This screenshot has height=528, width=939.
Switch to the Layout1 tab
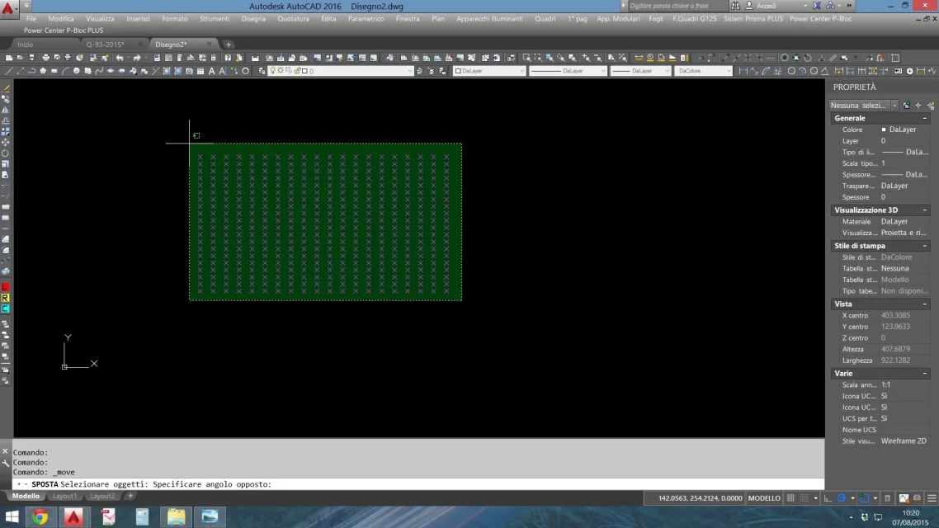(x=64, y=496)
